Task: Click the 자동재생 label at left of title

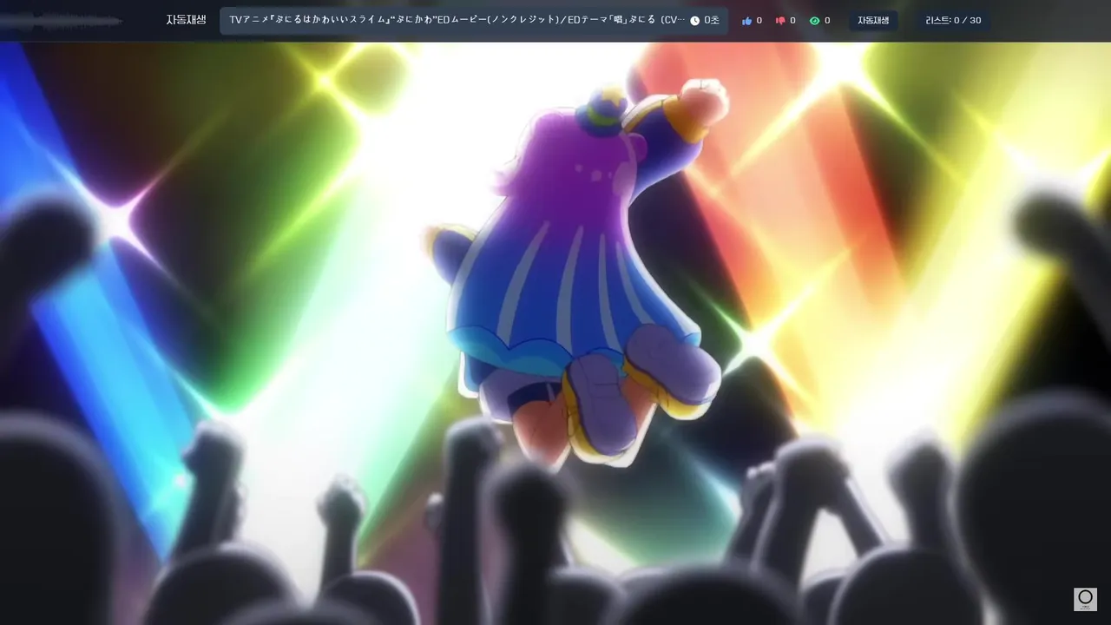Action: (x=186, y=20)
